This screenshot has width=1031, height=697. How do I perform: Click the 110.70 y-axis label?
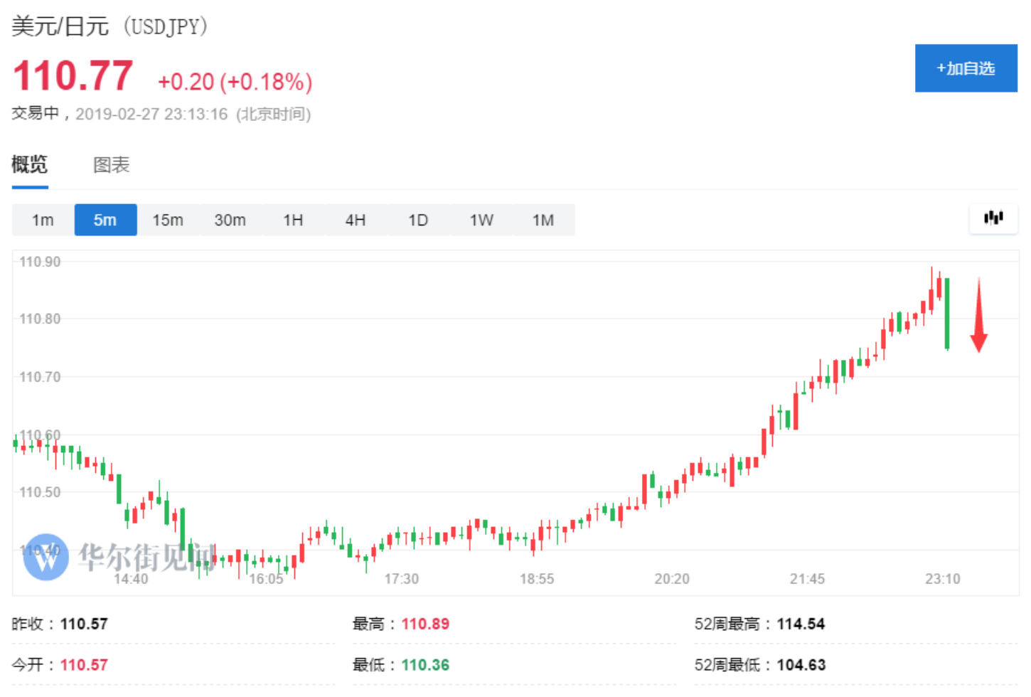[x=40, y=377]
